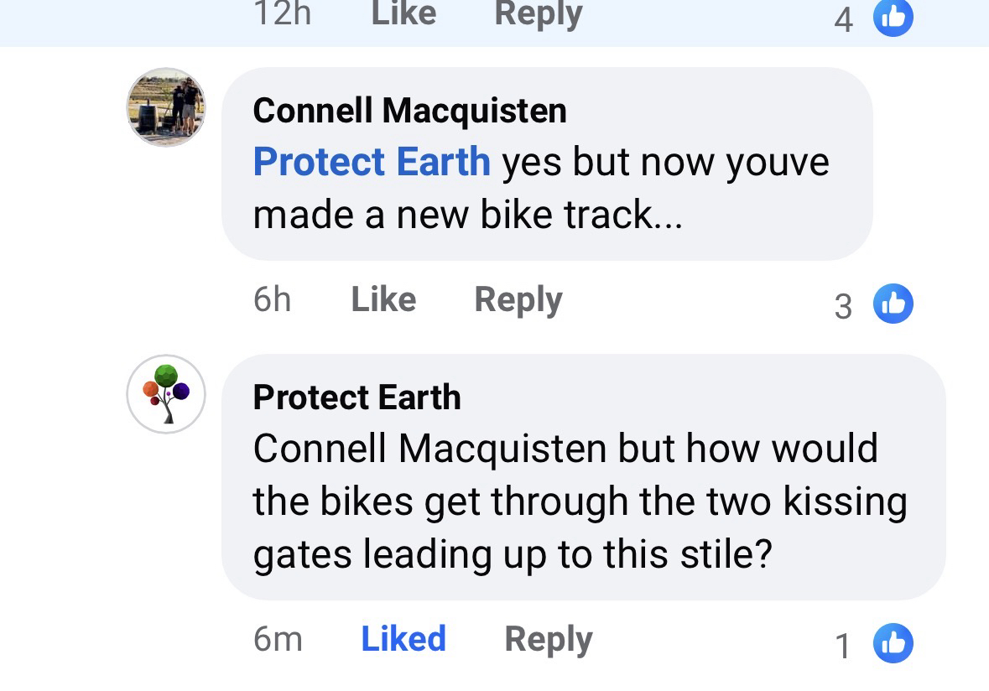View the 3 reactions on Connell's comment
The height and width of the screenshot is (691, 989).
pos(843,306)
